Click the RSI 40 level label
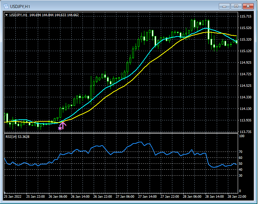 (x=241, y=169)
